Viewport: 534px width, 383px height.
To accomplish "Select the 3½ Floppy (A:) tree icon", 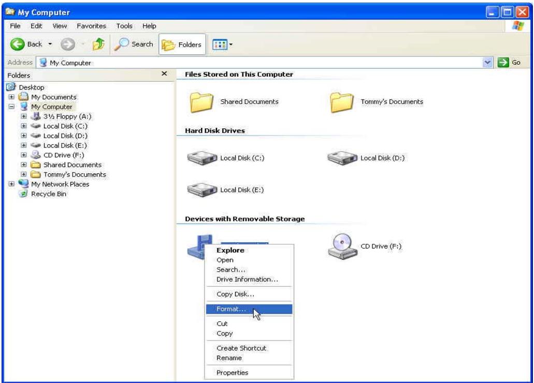I will tap(35, 116).
